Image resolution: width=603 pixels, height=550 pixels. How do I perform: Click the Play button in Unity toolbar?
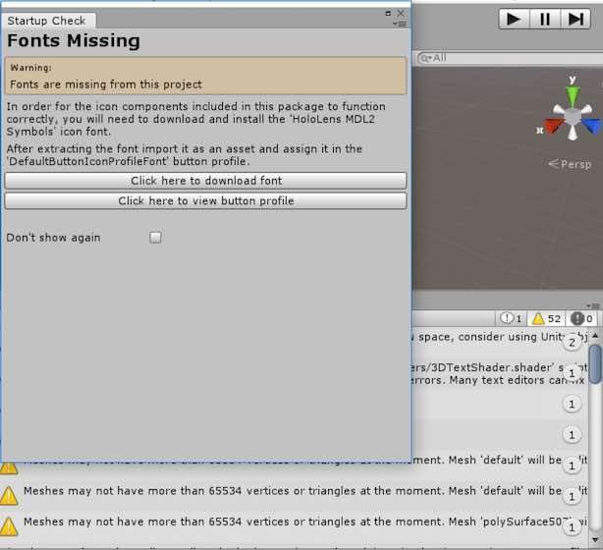point(514,19)
